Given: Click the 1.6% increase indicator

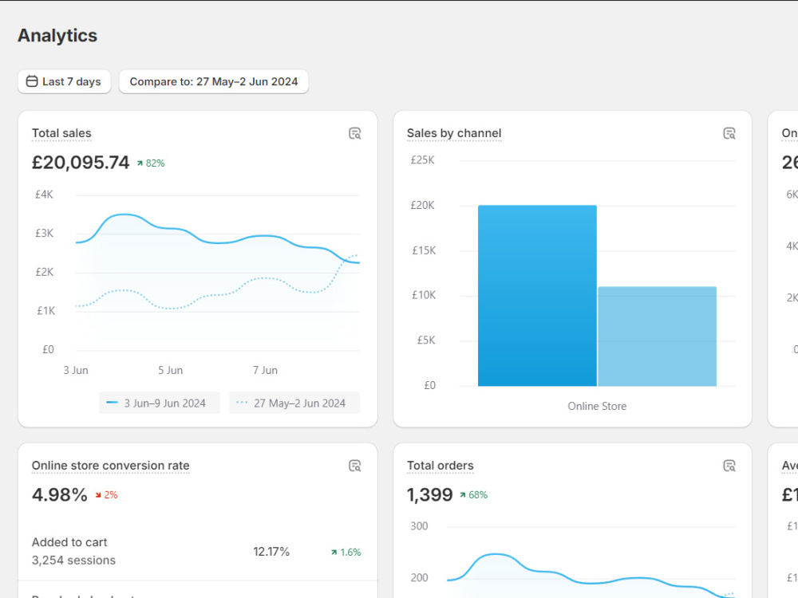Looking at the screenshot, I should [346, 553].
